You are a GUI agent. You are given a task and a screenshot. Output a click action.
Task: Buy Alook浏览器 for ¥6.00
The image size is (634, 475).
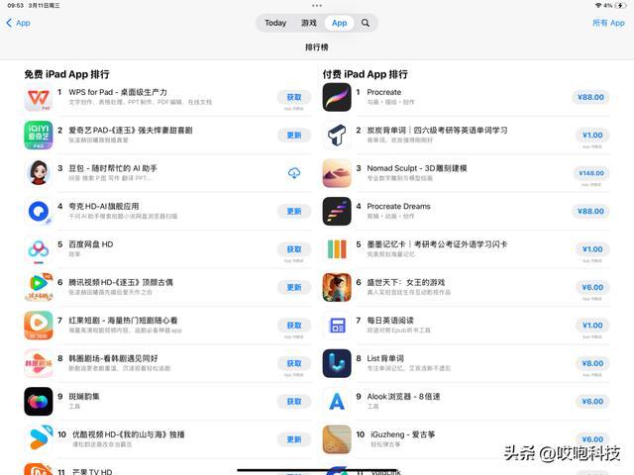592,402
